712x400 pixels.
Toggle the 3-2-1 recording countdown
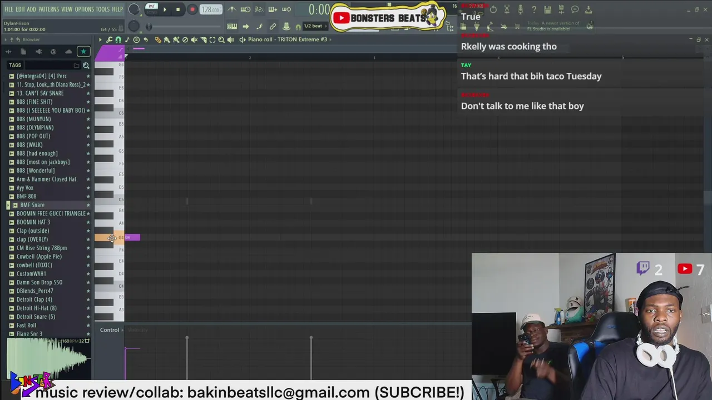259,9
